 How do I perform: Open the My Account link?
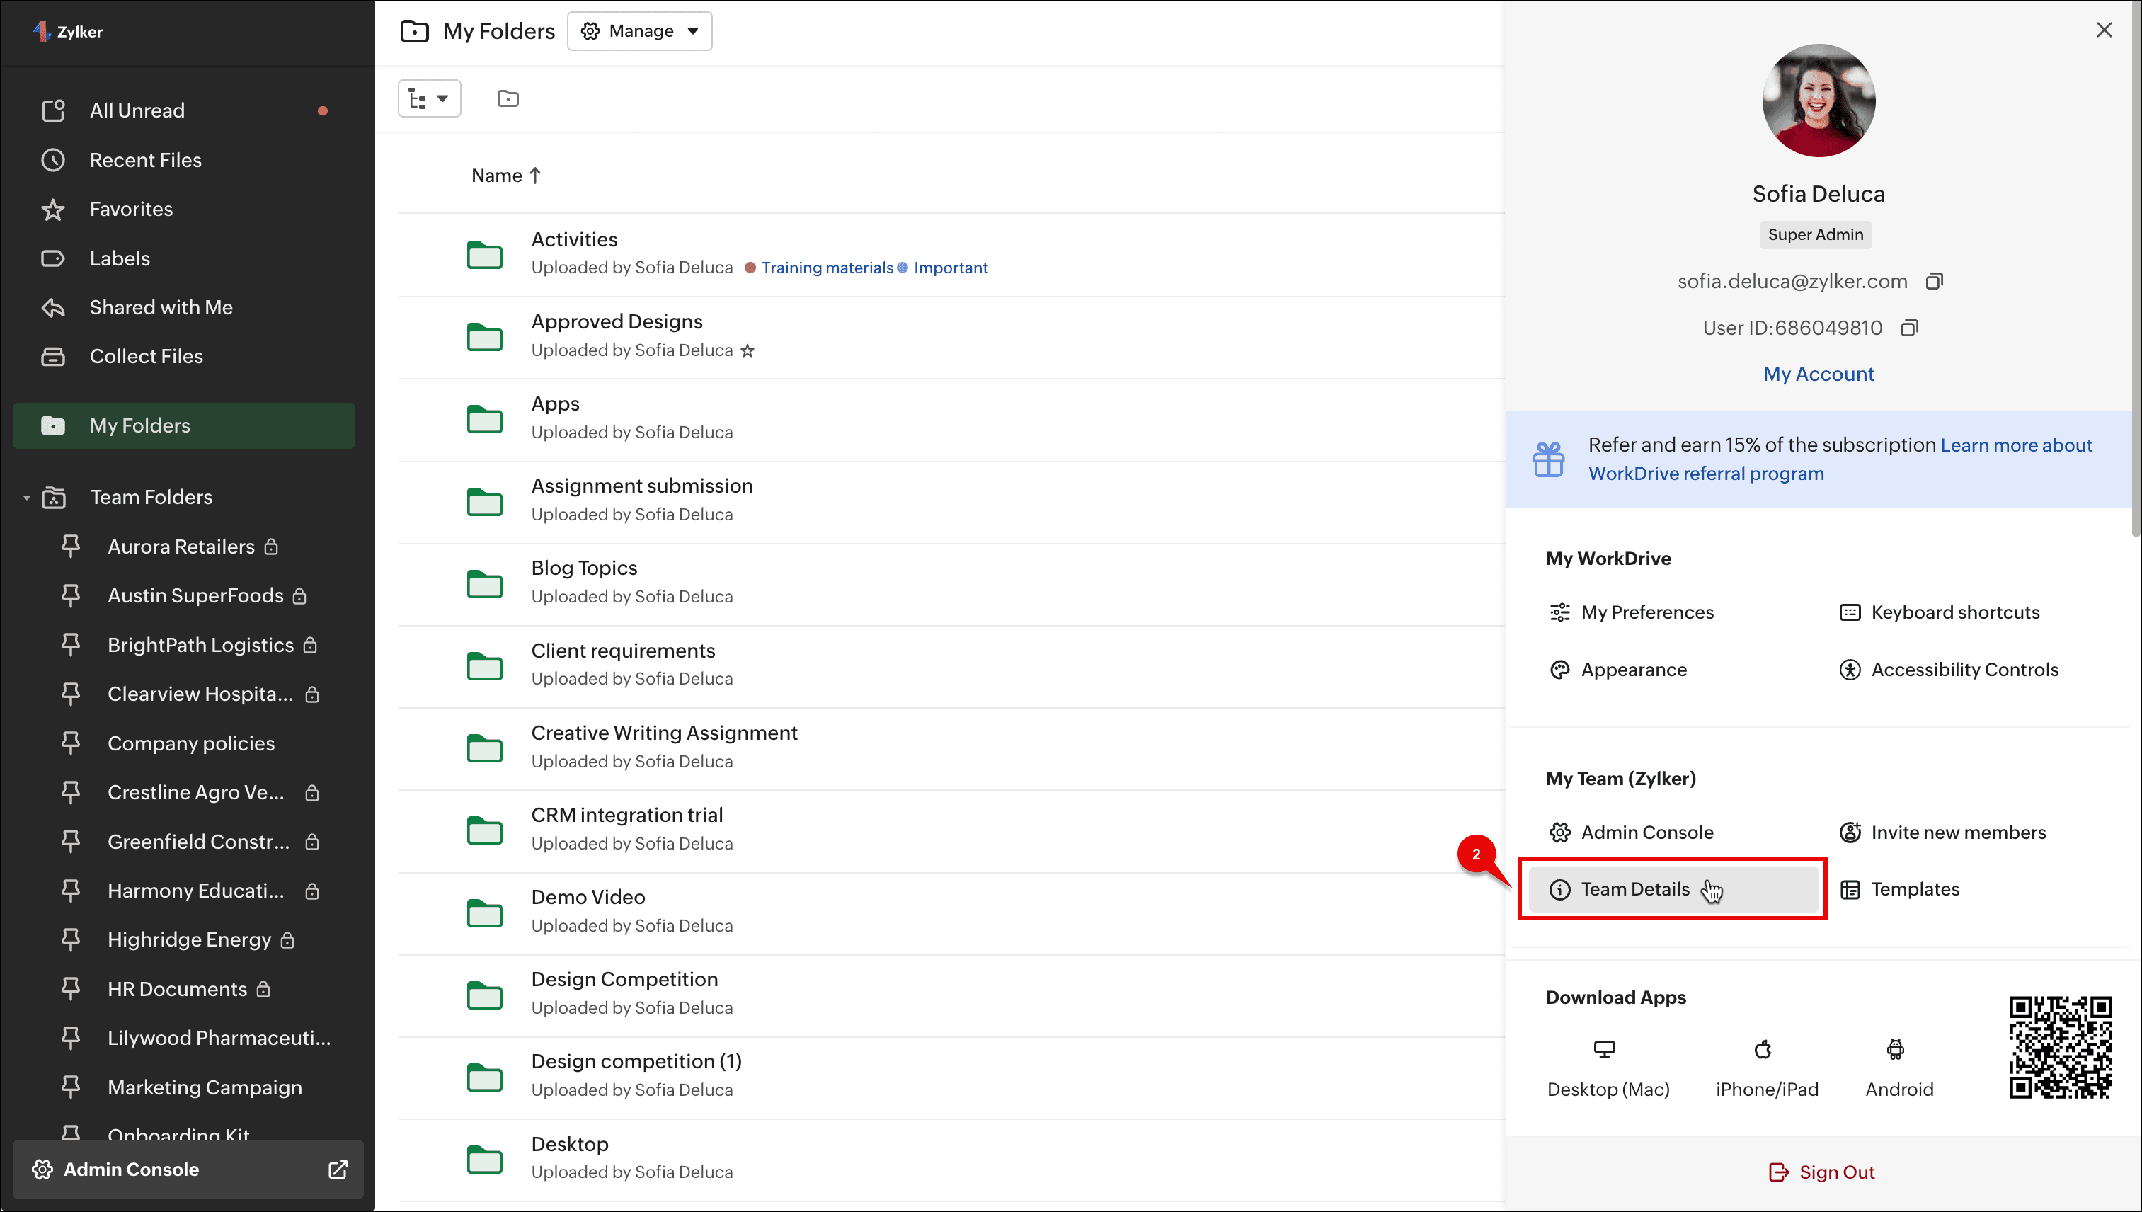tap(1818, 374)
